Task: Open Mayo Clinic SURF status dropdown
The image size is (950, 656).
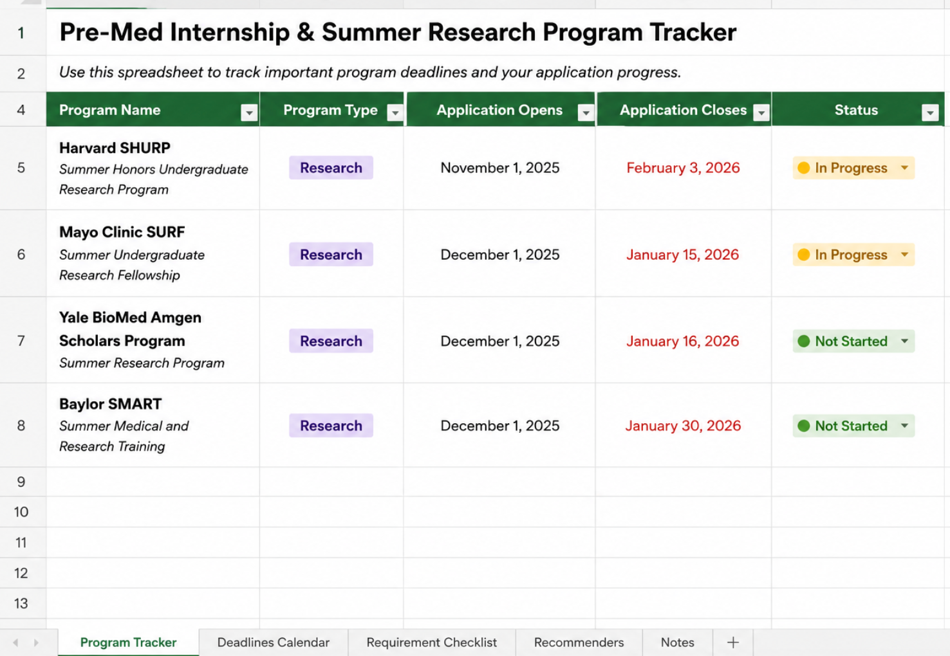Action: point(904,255)
